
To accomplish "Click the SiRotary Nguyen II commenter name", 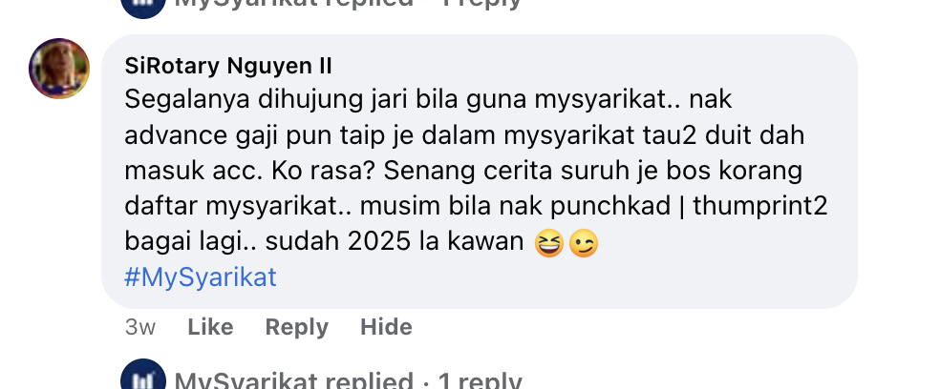I will [227, 66].
